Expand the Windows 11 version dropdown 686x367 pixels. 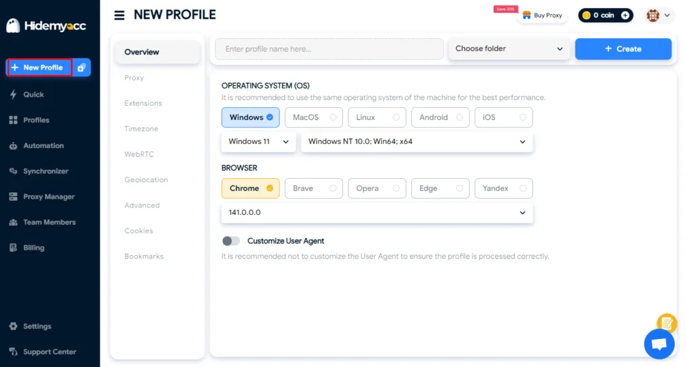pyautogui.click(x=258, y=141)
